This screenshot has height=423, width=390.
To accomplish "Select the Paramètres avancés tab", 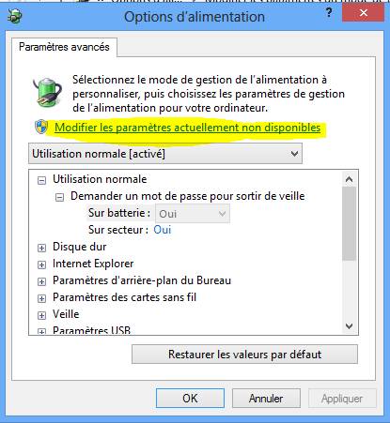I will tap(64, 47).
